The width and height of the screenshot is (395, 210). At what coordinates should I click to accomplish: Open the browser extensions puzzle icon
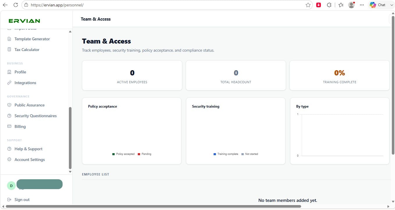click(329, 5)
